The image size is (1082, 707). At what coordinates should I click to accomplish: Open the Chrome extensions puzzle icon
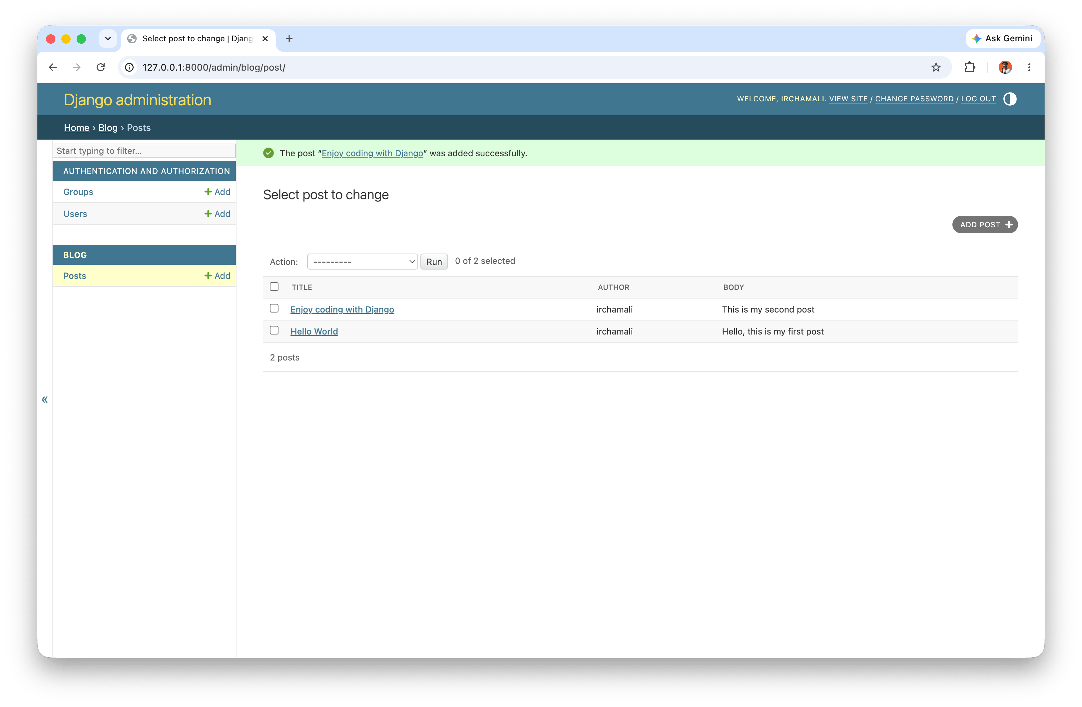point(969,67)
